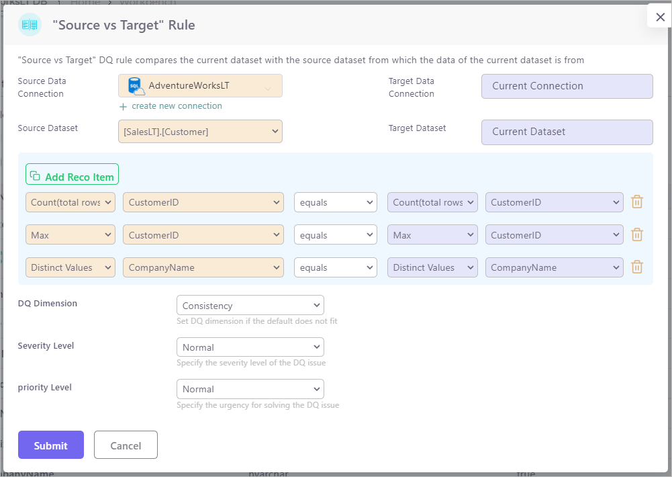This screenshot has width=672, height=477.
Task: Open target Max aggregate dropdown
Action: tap(432, 235)
